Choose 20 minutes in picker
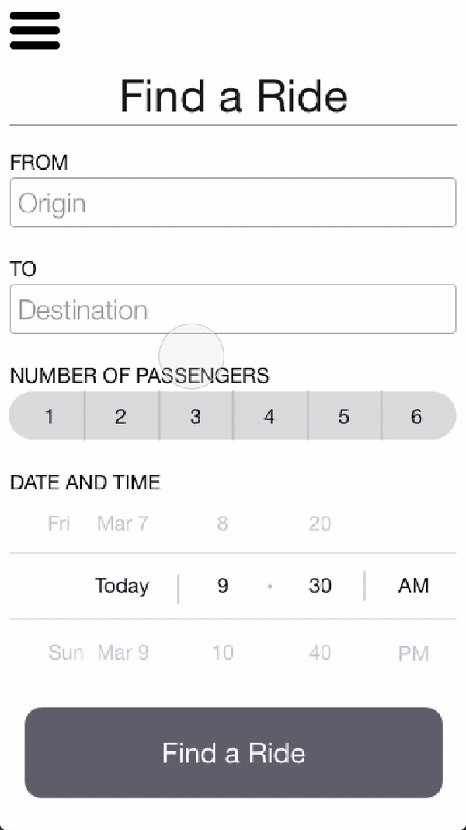 pyautogui.click(x=320, y=524)
